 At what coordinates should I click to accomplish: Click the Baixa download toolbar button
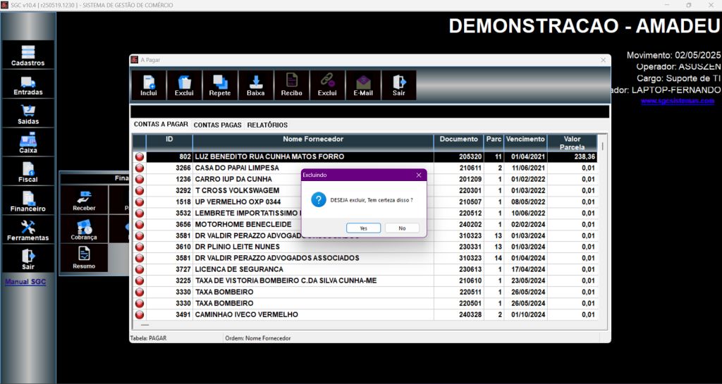click(256, 85)
